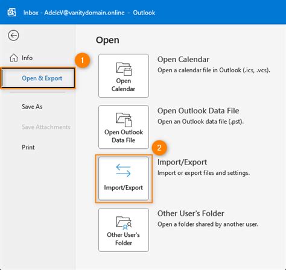286x270 pixels.
Task: Click the title bar text 'Inbox - AdeleV@vanitydomain.online'
Action: (x=74, y=13)
